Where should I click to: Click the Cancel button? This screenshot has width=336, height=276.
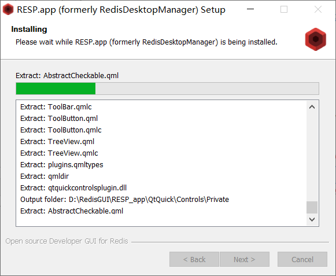[x=302, y=259]
